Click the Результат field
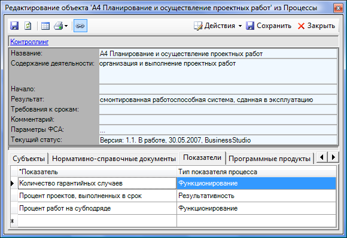The width and height of the screenshot is (347, 238). (218, 100)
